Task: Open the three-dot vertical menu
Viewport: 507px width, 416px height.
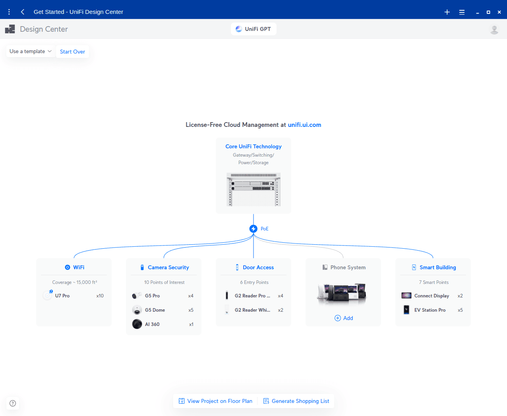Action: coord(9,12)
